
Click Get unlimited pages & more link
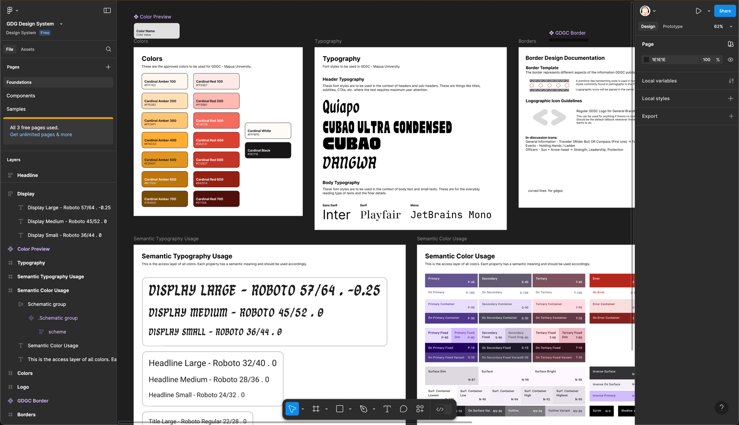pyautogui.click(x=41, y=134)
